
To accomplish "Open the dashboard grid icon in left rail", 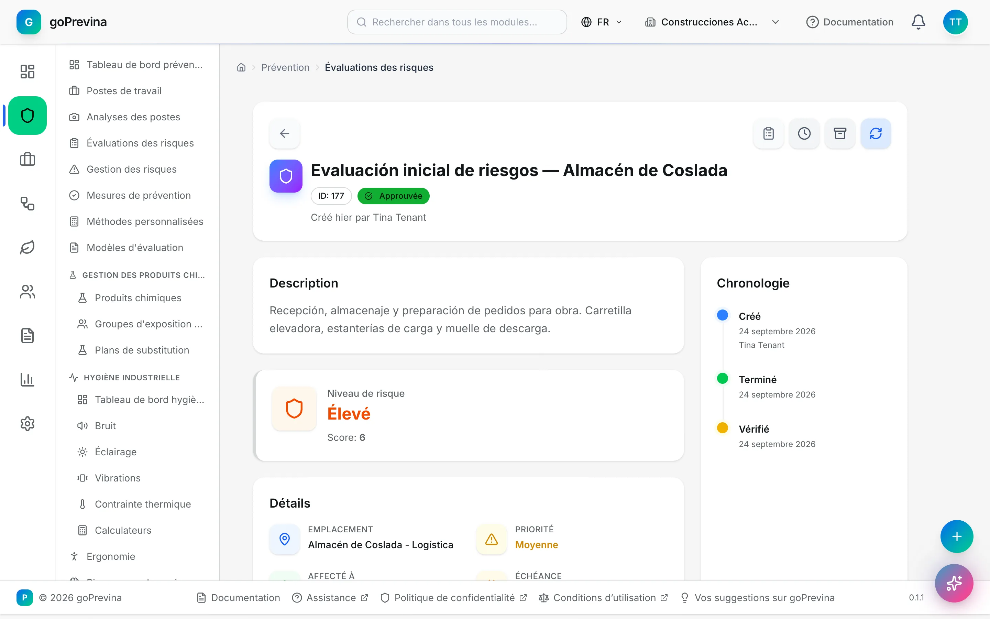I will click(27, 71).
